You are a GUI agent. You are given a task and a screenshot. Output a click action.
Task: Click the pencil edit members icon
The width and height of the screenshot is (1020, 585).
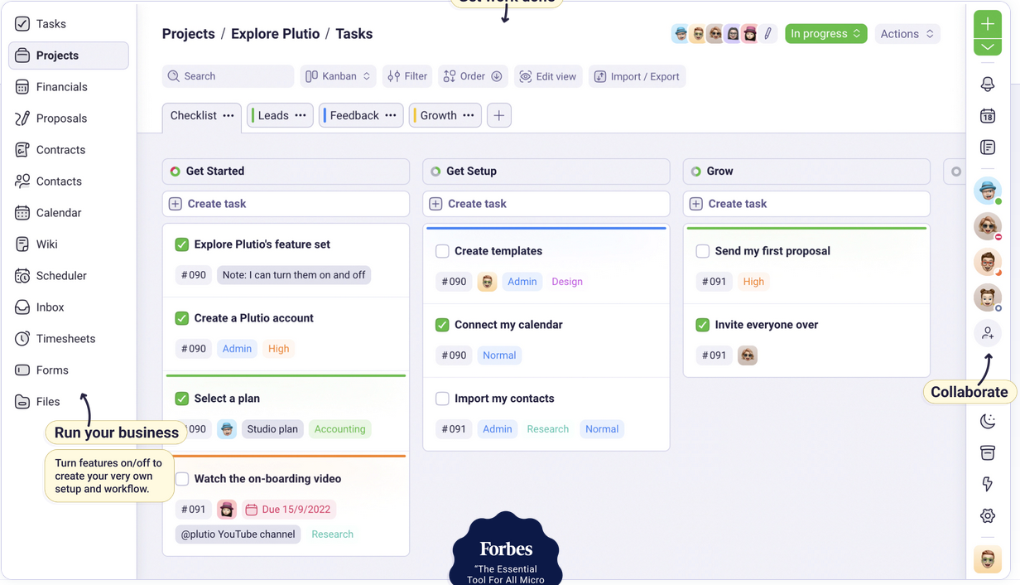768,34
